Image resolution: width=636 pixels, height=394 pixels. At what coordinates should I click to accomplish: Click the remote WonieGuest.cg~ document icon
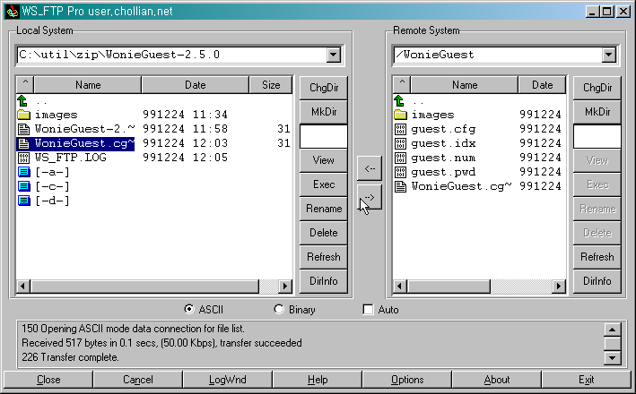[x=400, y=186]
